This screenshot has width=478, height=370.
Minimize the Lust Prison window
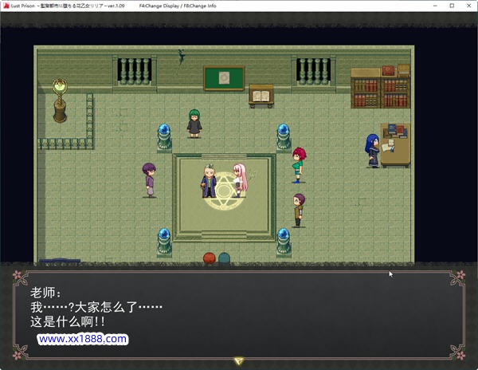(435, 6)
